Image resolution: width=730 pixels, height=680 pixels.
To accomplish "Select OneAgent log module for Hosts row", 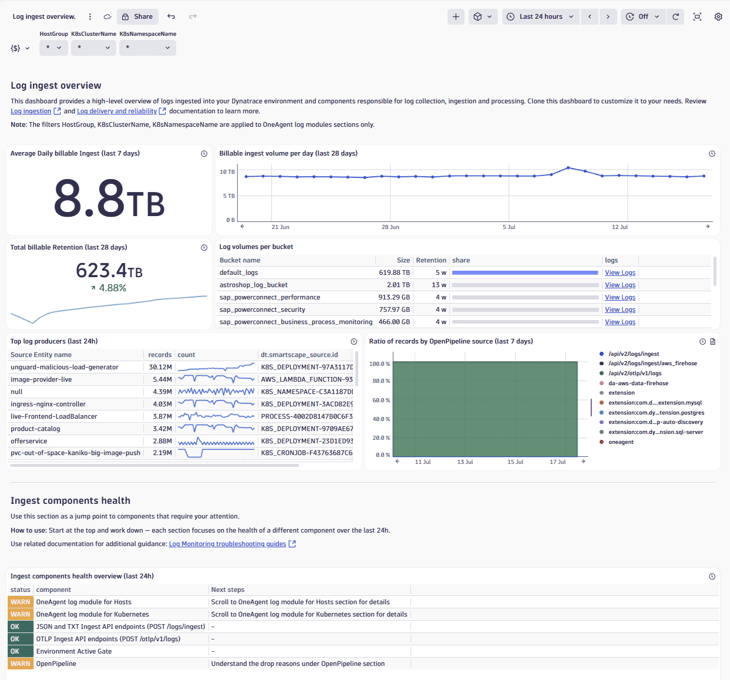I will (364, 602).
